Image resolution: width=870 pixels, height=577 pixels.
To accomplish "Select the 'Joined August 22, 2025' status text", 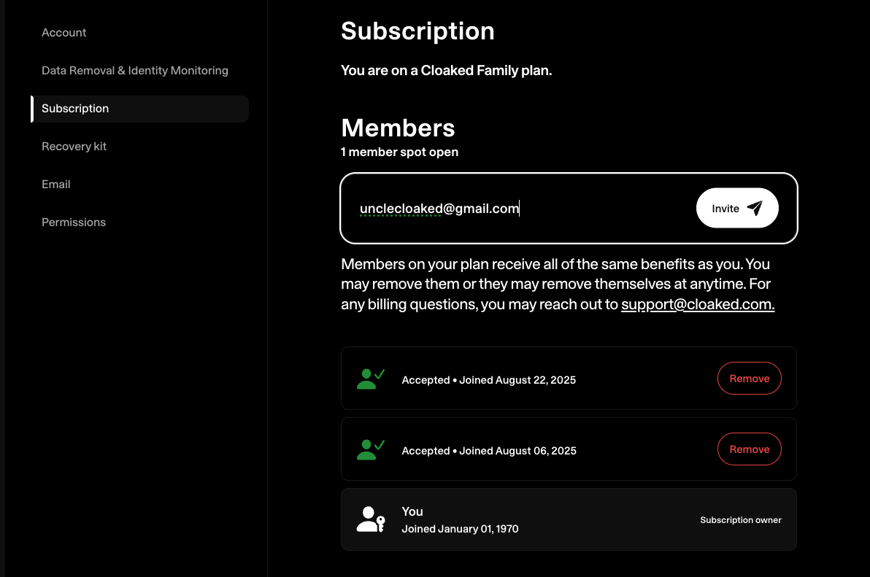I will (x=489, y=380).
